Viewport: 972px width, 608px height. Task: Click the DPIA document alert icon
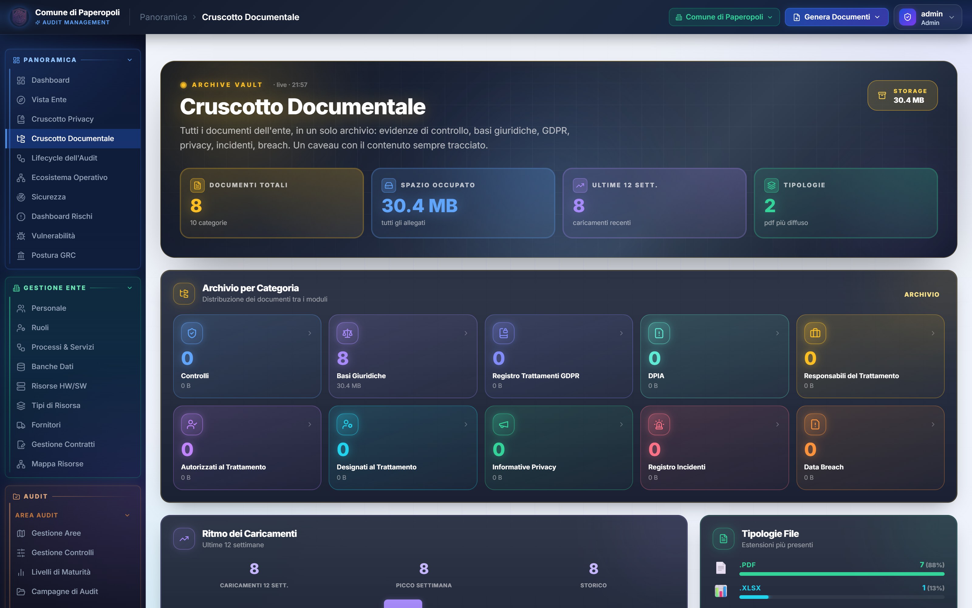click(659, 333)
